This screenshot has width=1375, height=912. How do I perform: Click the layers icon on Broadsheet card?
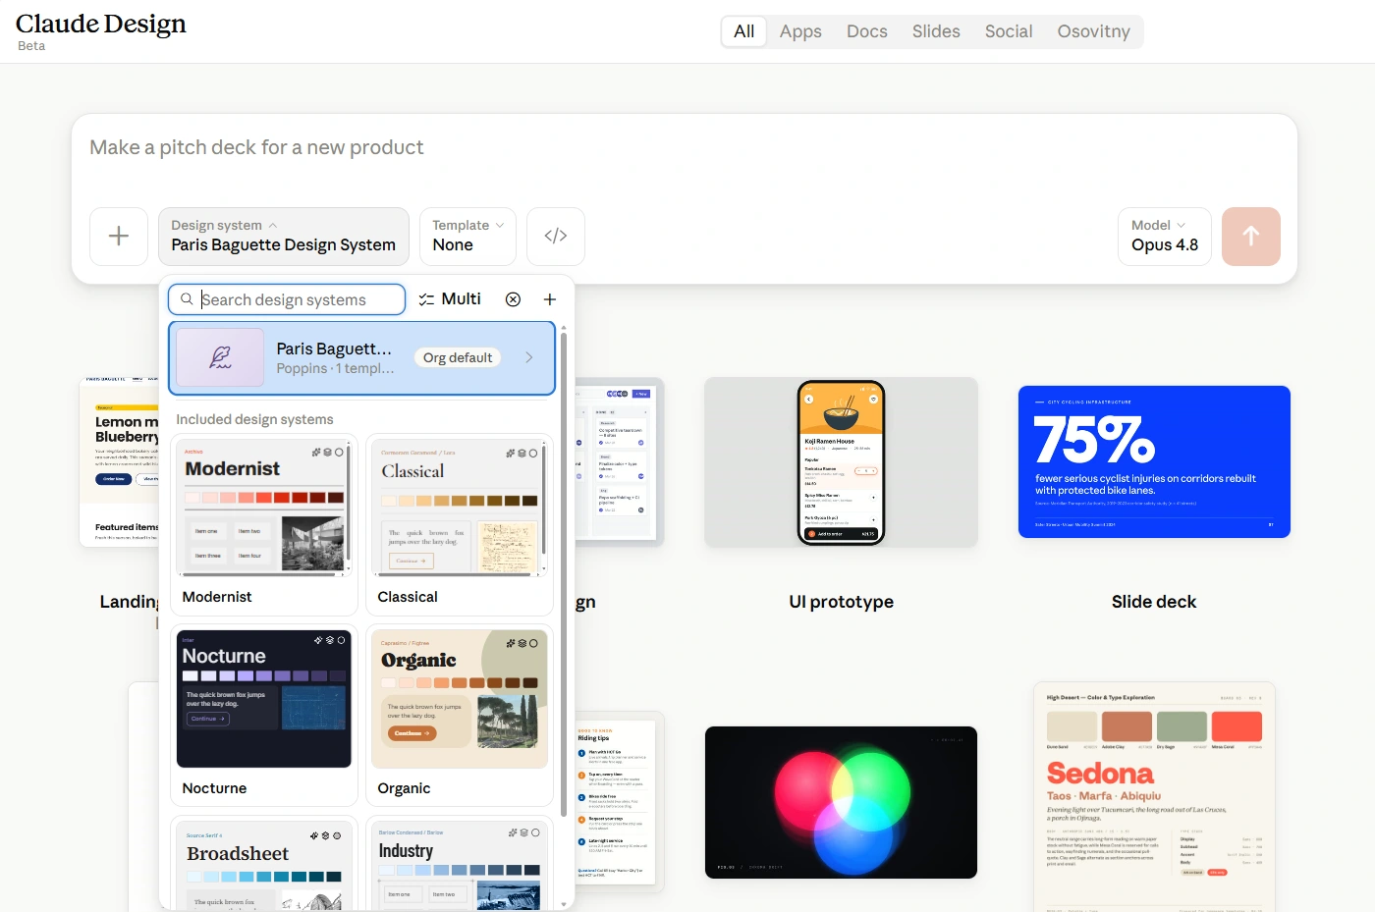(325, 835)
